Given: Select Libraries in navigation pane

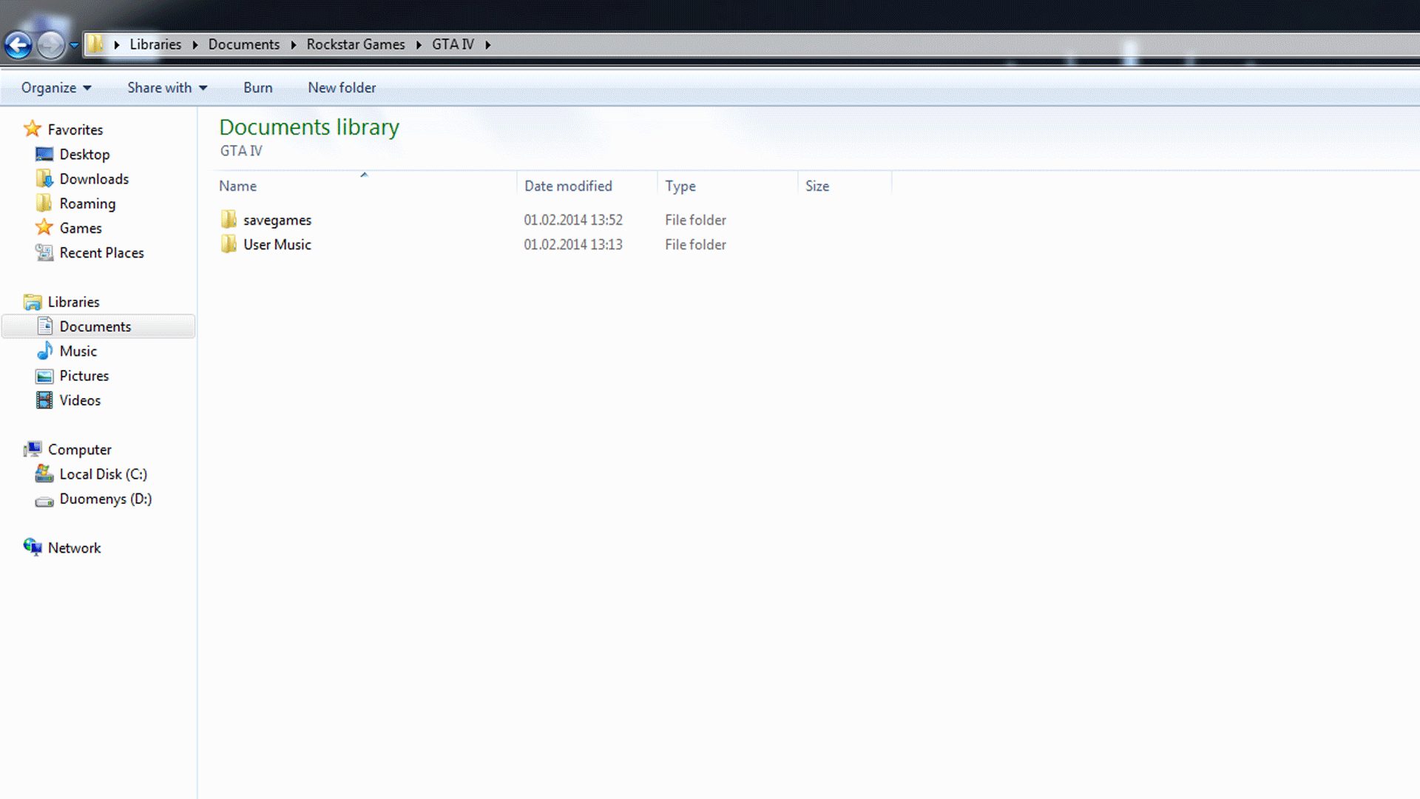Looking at the screenshot, I should click(x=73, y=302).
